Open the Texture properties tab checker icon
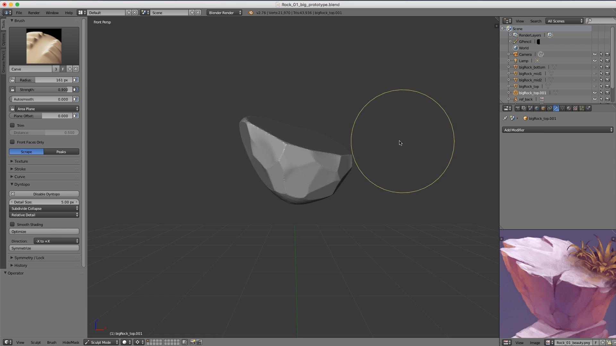Viewport: 616px width, 346px height. pyautogui.click(x=575, y=108)
